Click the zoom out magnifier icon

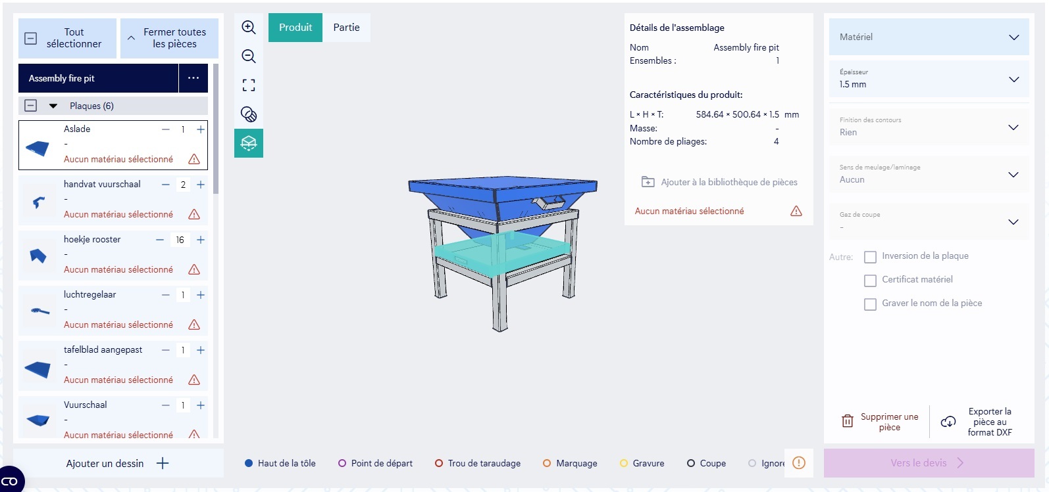click(249, 56)
